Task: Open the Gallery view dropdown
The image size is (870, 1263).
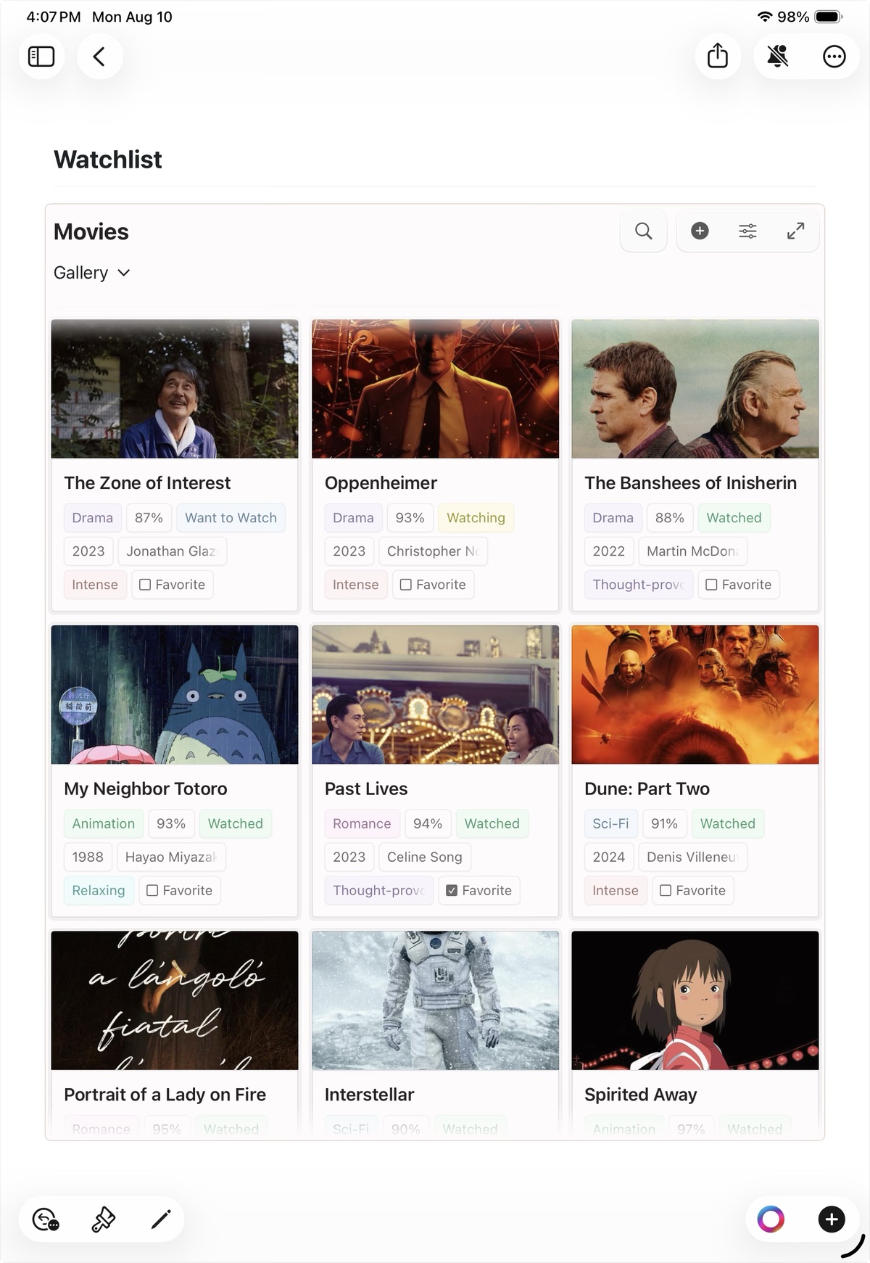Action: [92, 273]
